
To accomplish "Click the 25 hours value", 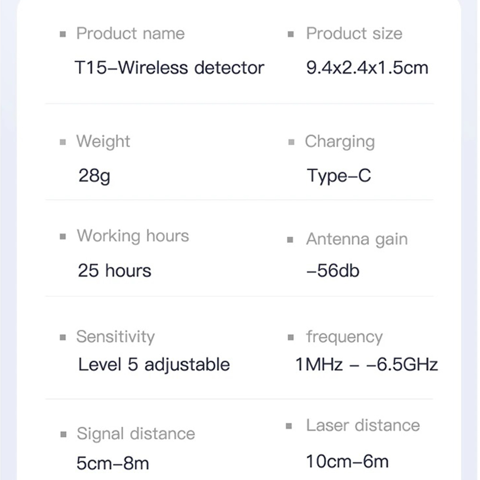I will 114,271.
